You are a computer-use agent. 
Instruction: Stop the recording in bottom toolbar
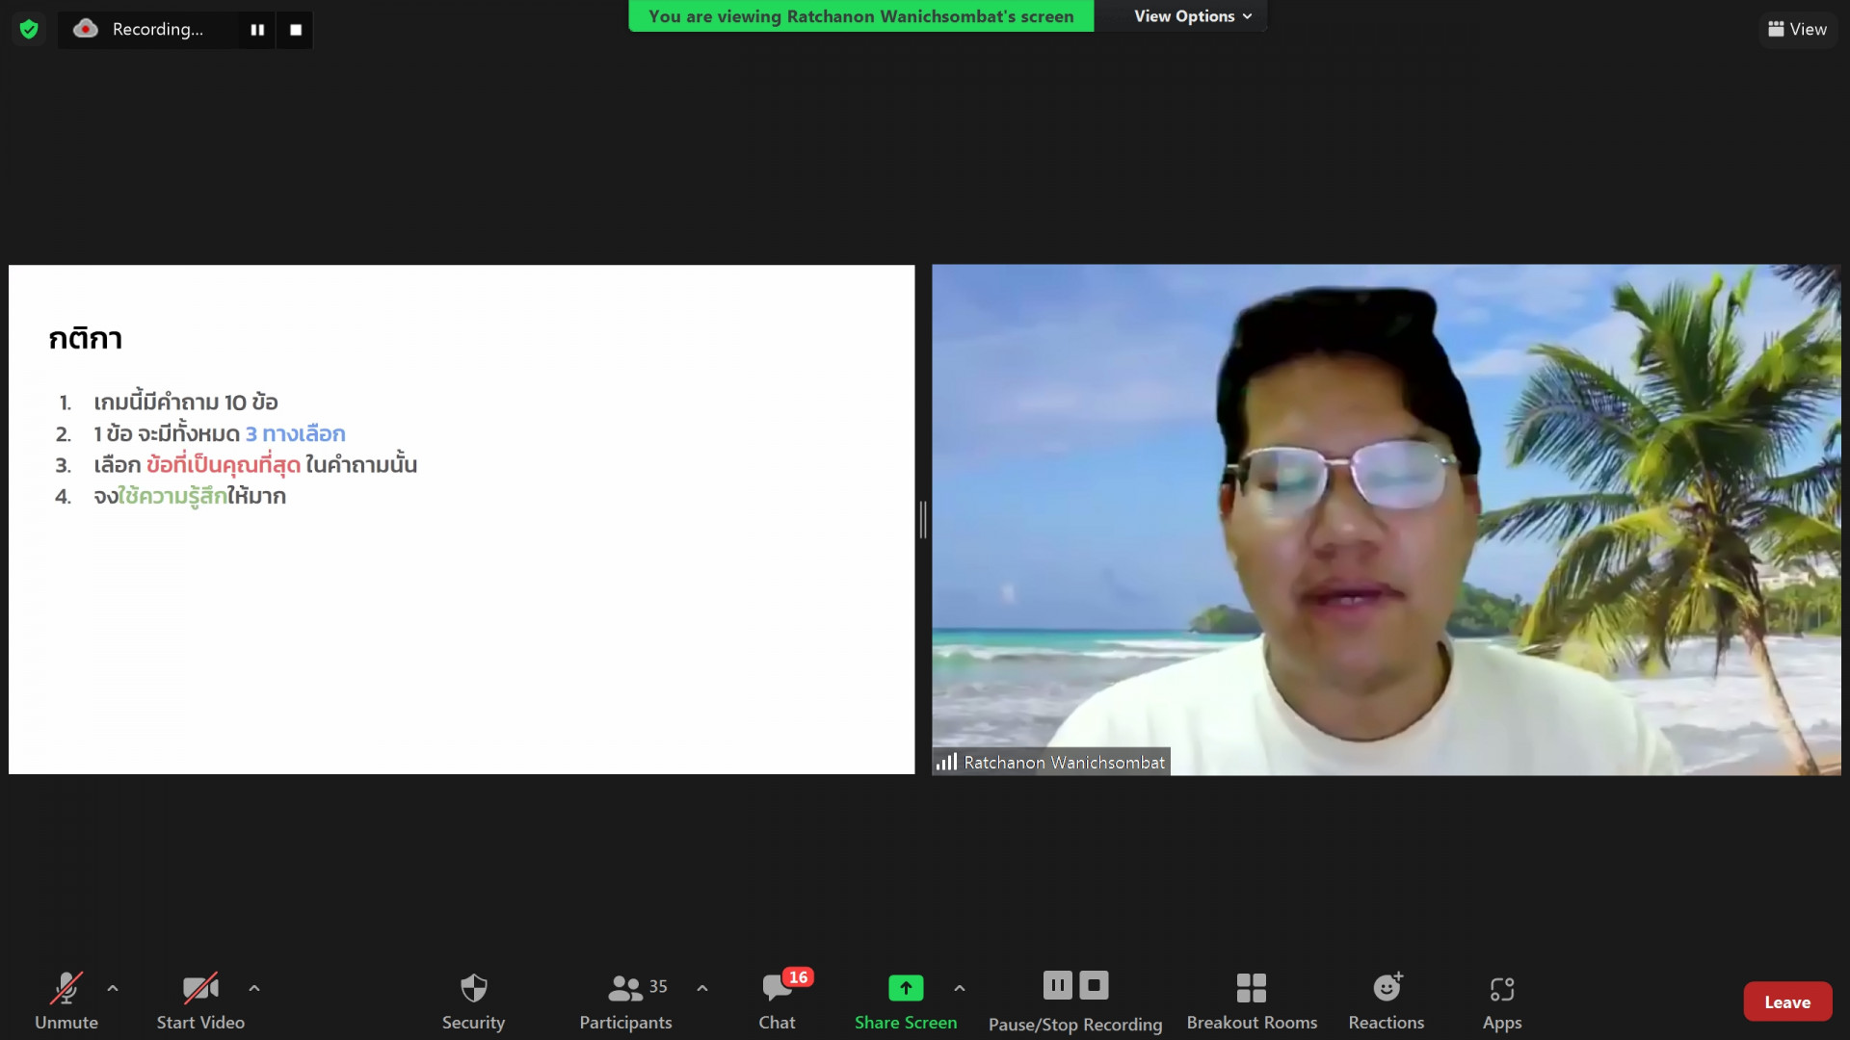click(x=1094, y=985)
